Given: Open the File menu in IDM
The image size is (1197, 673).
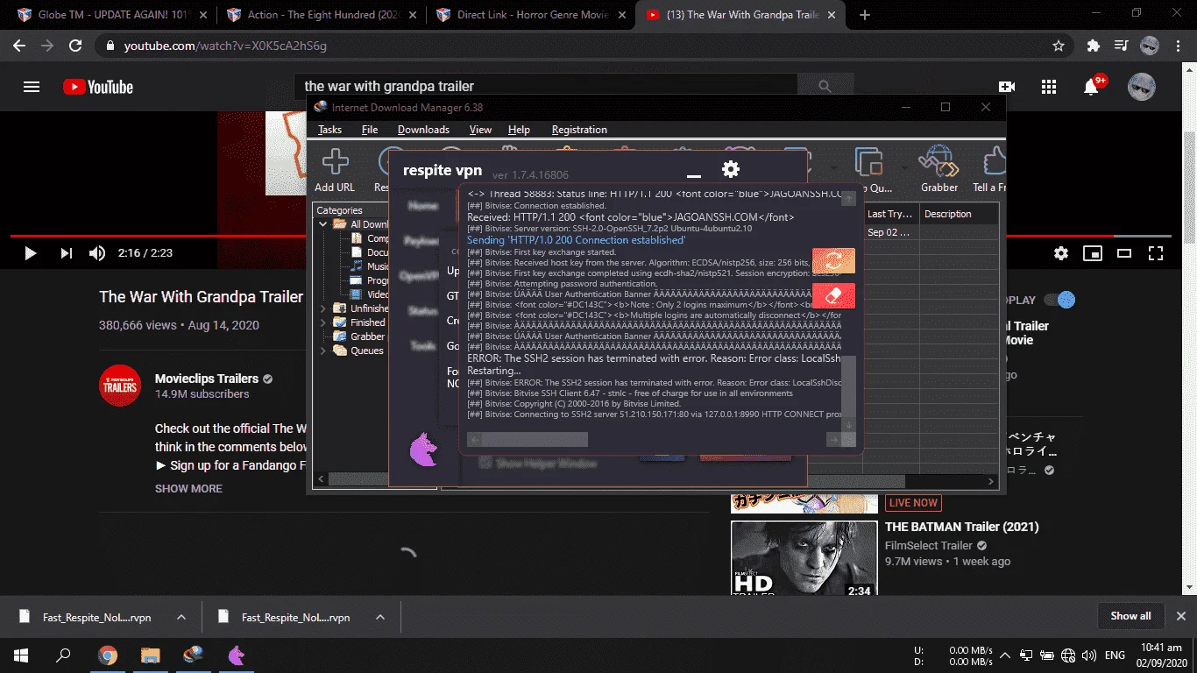Looking at the screenshot, I should coord(370,130).
